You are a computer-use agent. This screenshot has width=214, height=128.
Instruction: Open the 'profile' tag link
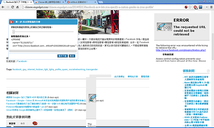[58, 69]
